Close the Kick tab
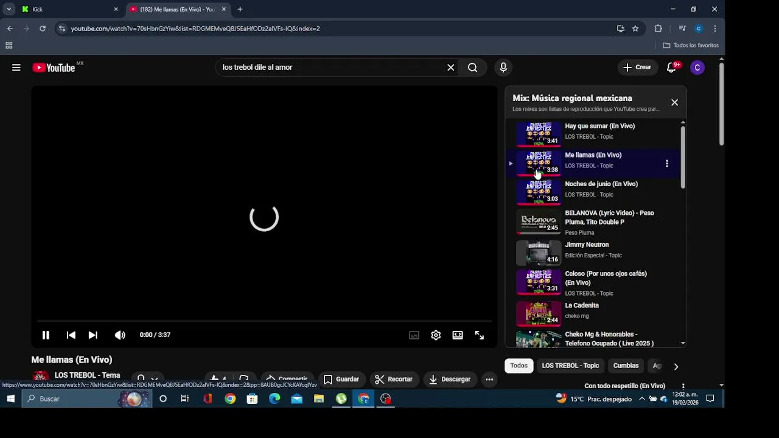779x438 pixels. click(116, 9)
